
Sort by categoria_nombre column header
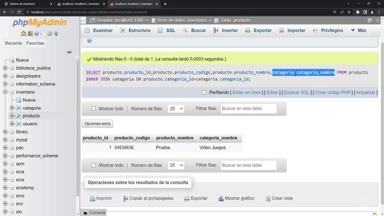click(218, 138)
